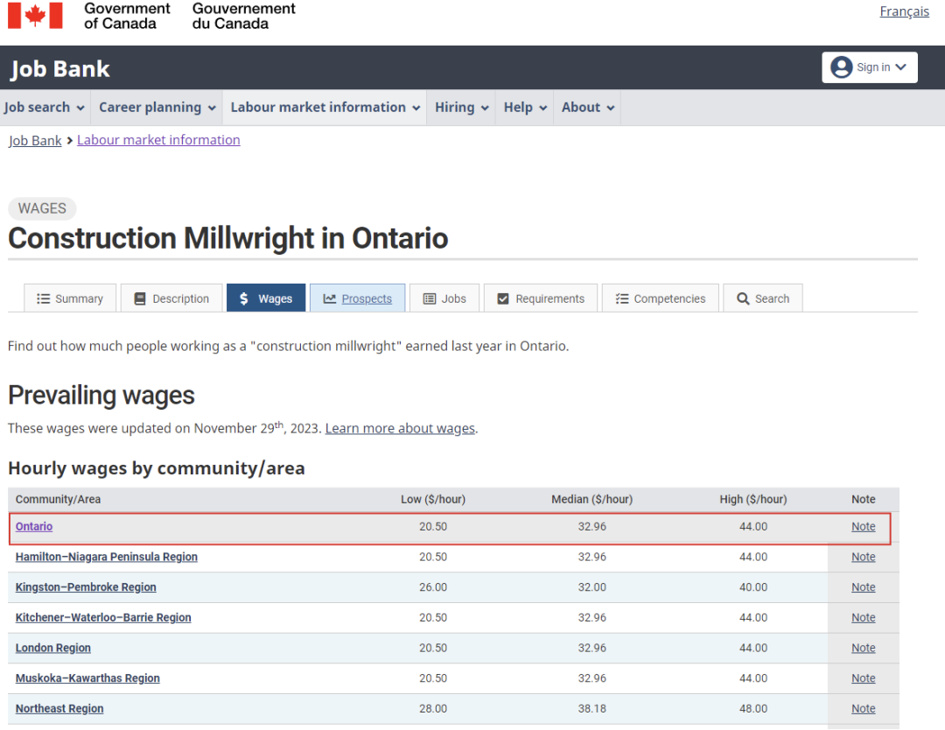This screenshot has height=730, width=945.
Task: Click the Median ($/hour) column header
Action: tap(591, 499)
